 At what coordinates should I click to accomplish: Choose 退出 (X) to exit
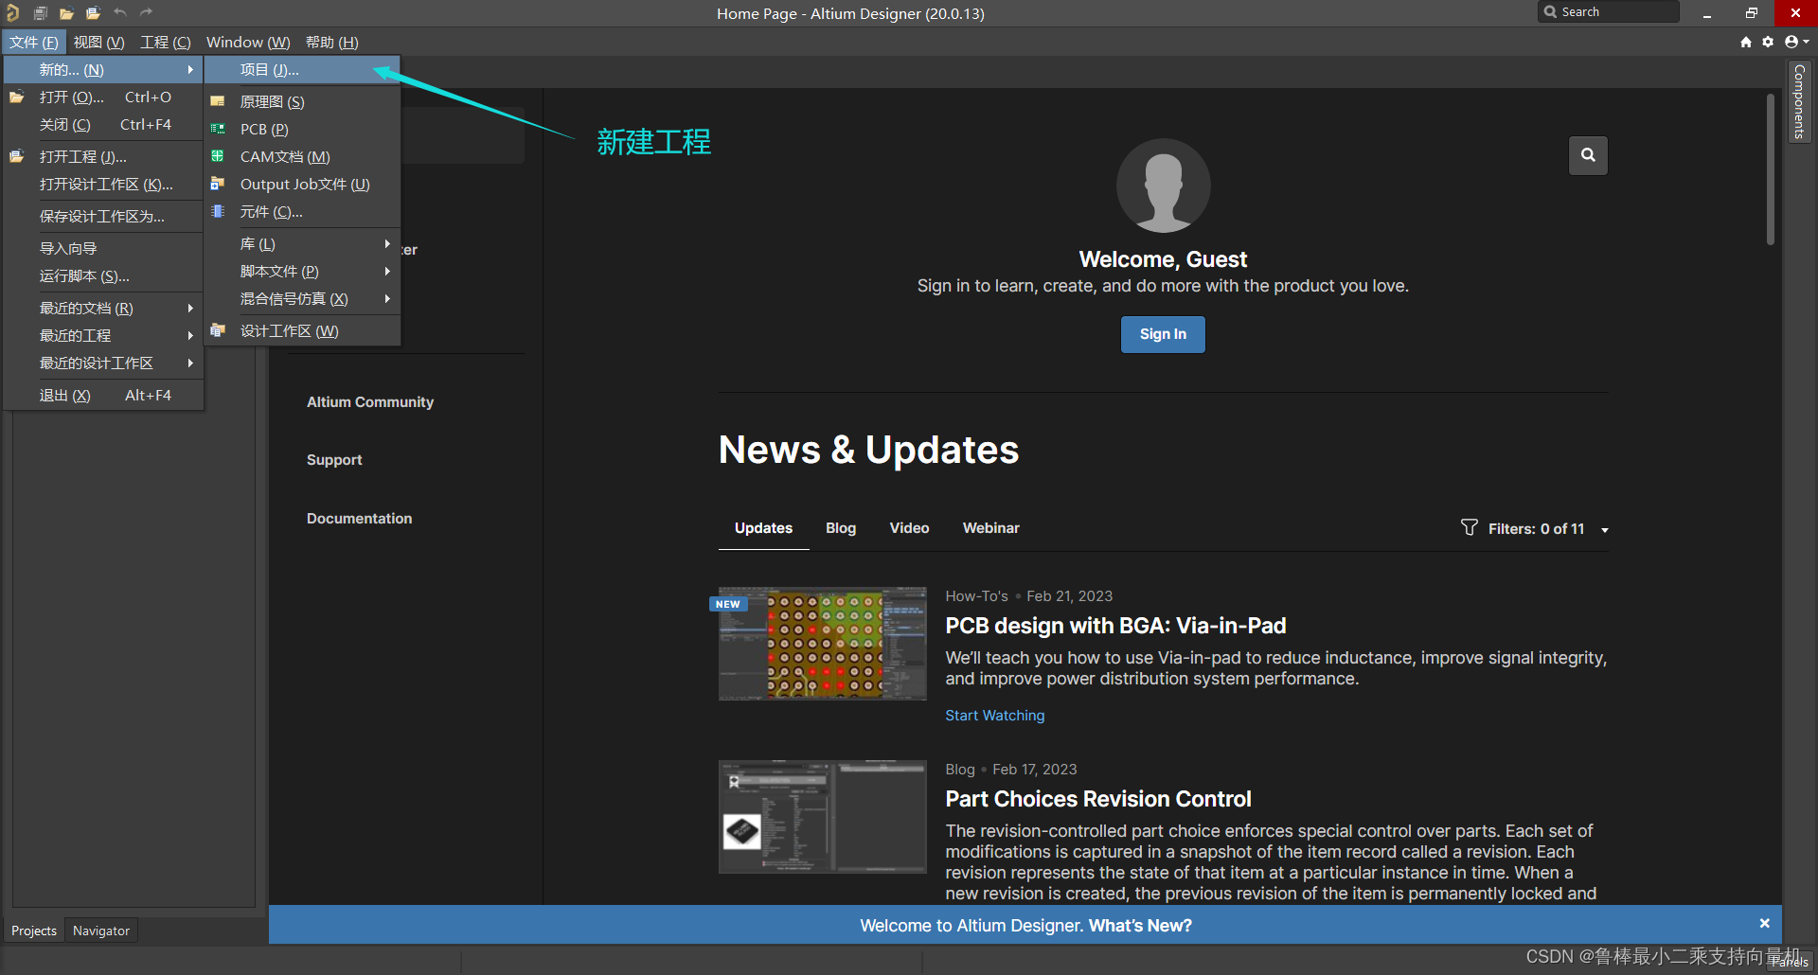[103, 395]
